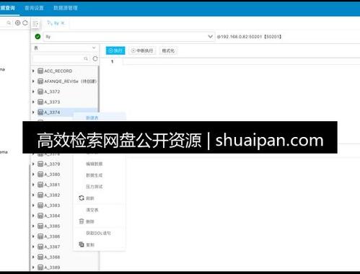Choose 复制 in the context menu

(90, 244)
